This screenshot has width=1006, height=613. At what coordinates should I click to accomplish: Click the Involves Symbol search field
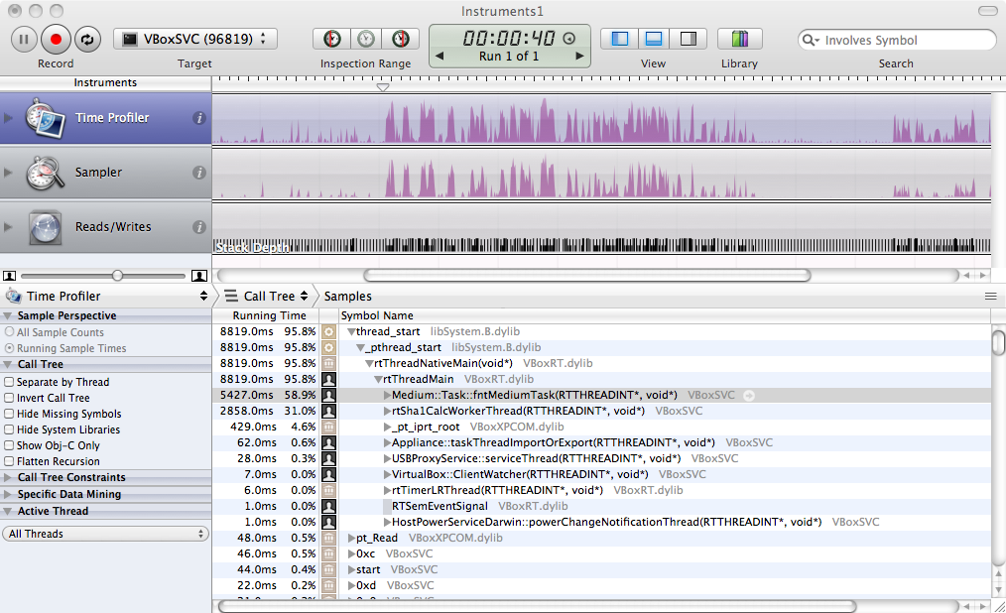coord(896,40)
